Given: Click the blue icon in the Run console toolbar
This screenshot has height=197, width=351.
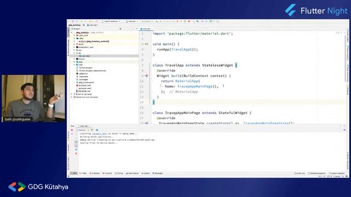Looking at the screenshot, I should [97, 130].
